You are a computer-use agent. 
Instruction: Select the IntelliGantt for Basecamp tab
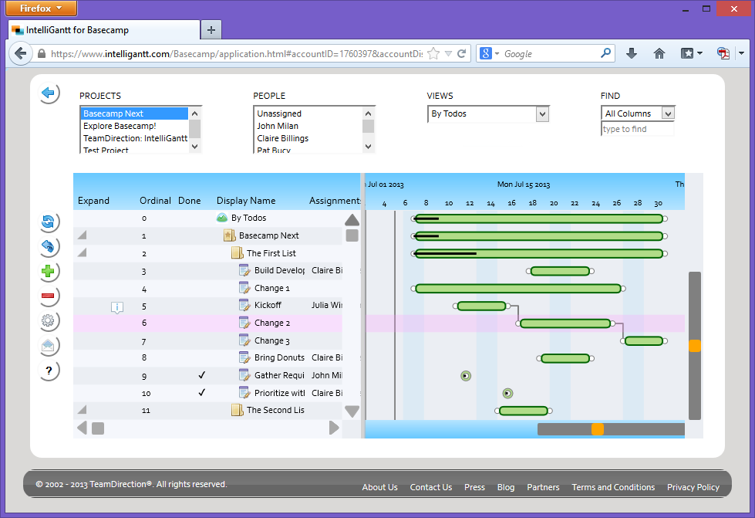(104, 30)
